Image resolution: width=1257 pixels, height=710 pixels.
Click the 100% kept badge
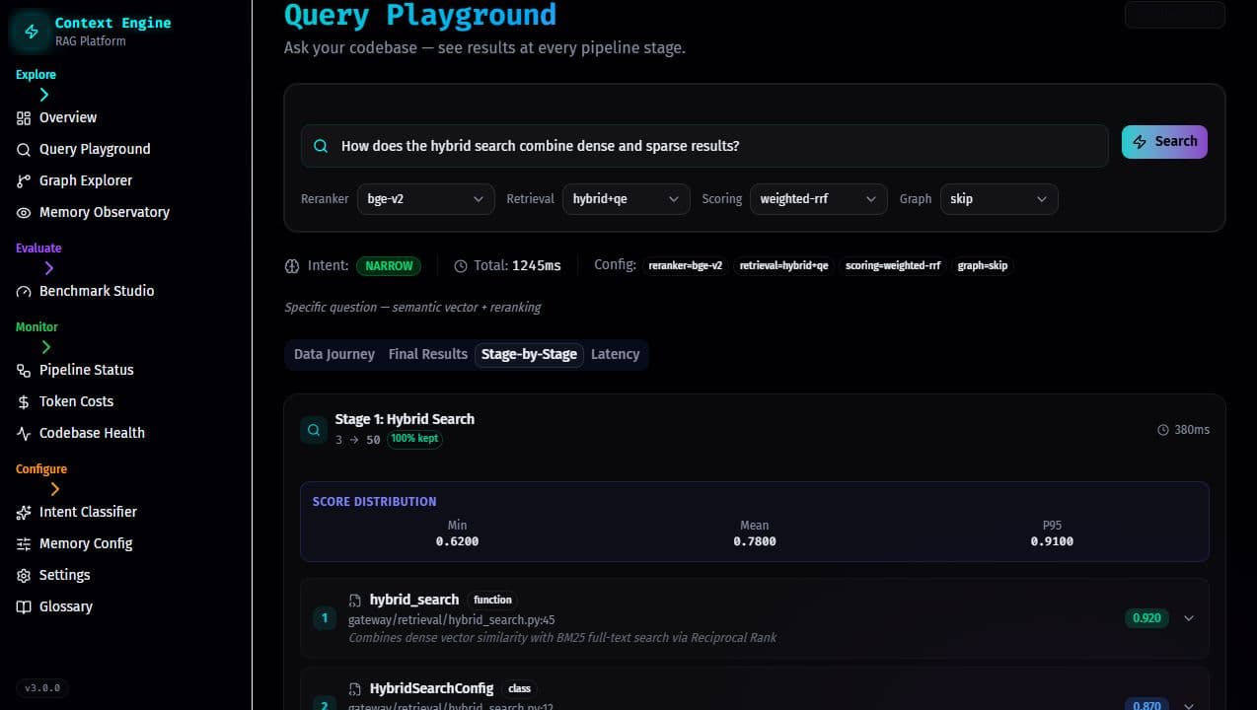pyautogui.click(x=414, y=439)
